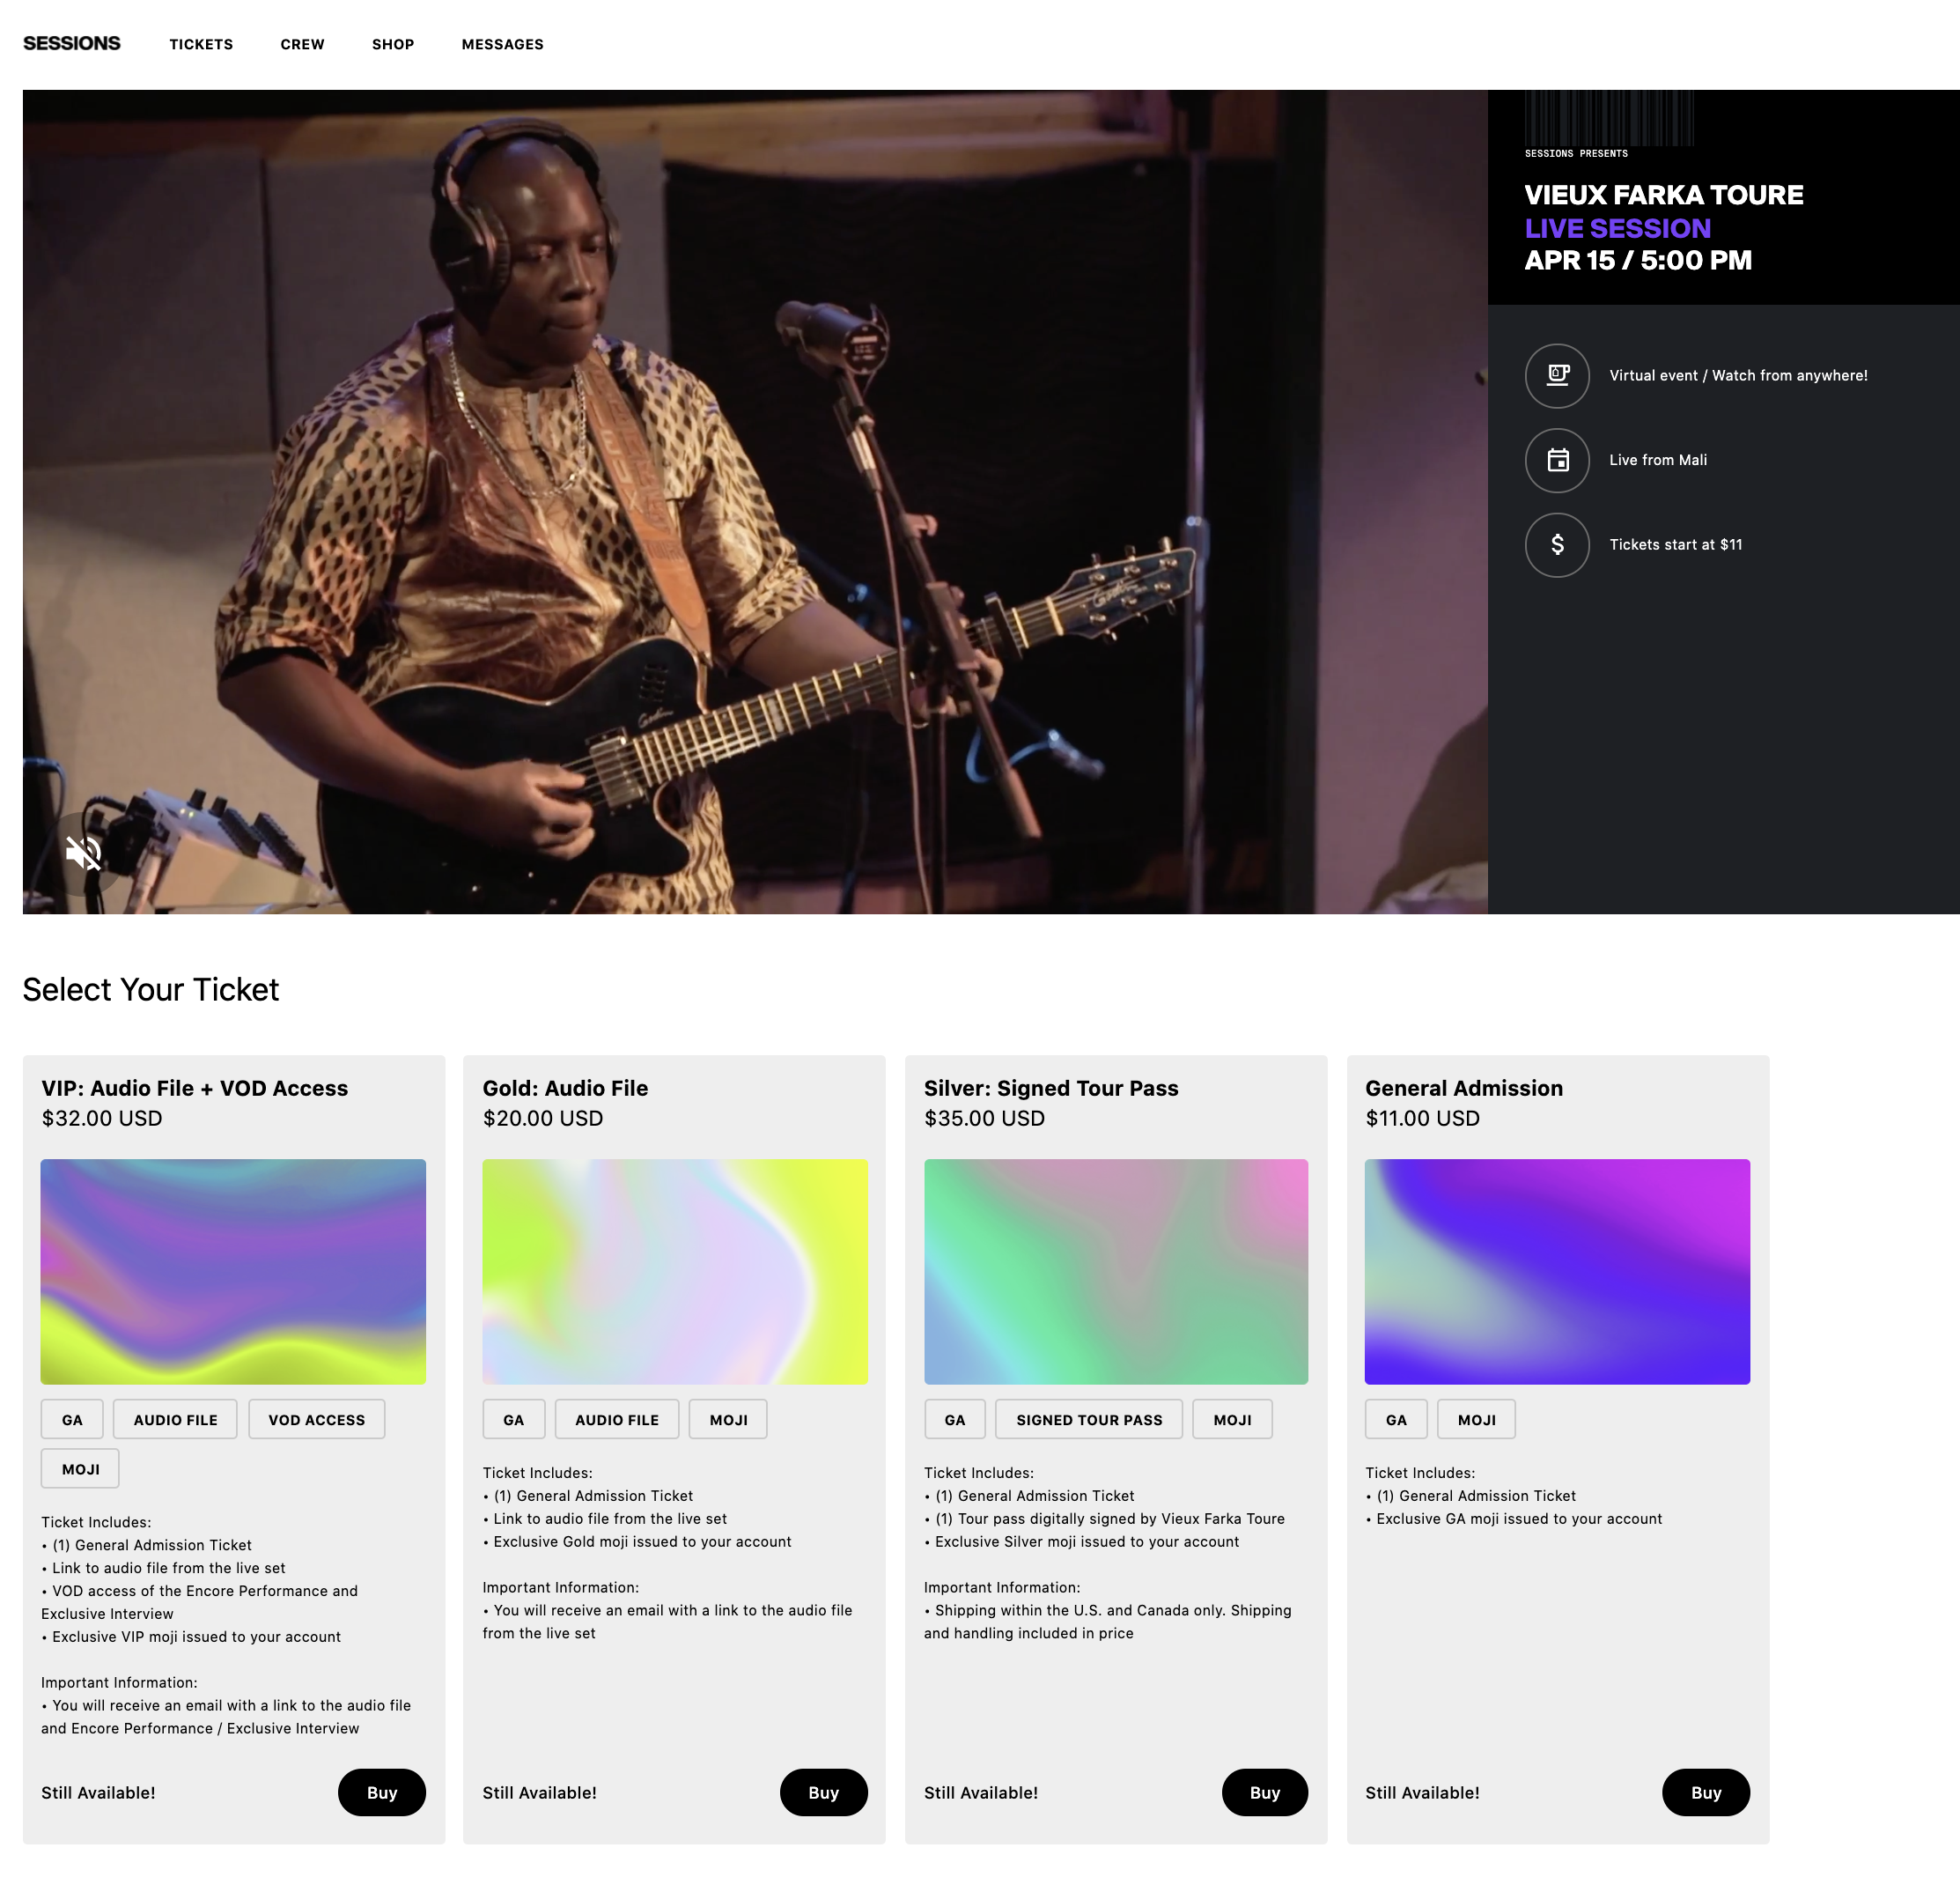Image resolution: width=1960 pixels, height=1892 pixels.
Task: Click the '$20.00 USD' price
Action: [x=543, y=1118]
